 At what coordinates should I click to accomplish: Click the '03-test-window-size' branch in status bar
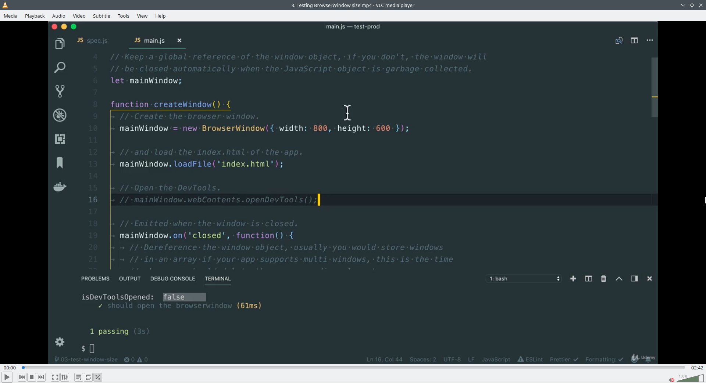click(86, 359)
